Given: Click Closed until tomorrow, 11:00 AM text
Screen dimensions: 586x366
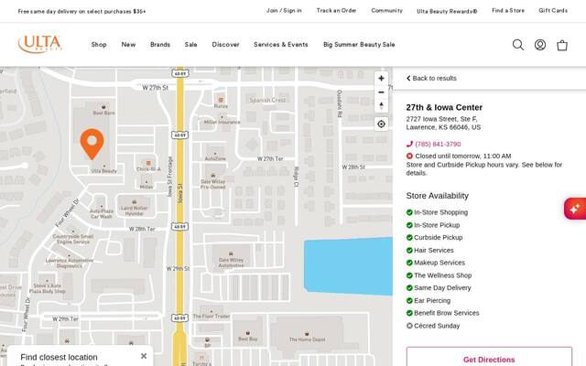Looking at the screenshot, I should pyautogui.click(x=463, y=156).
